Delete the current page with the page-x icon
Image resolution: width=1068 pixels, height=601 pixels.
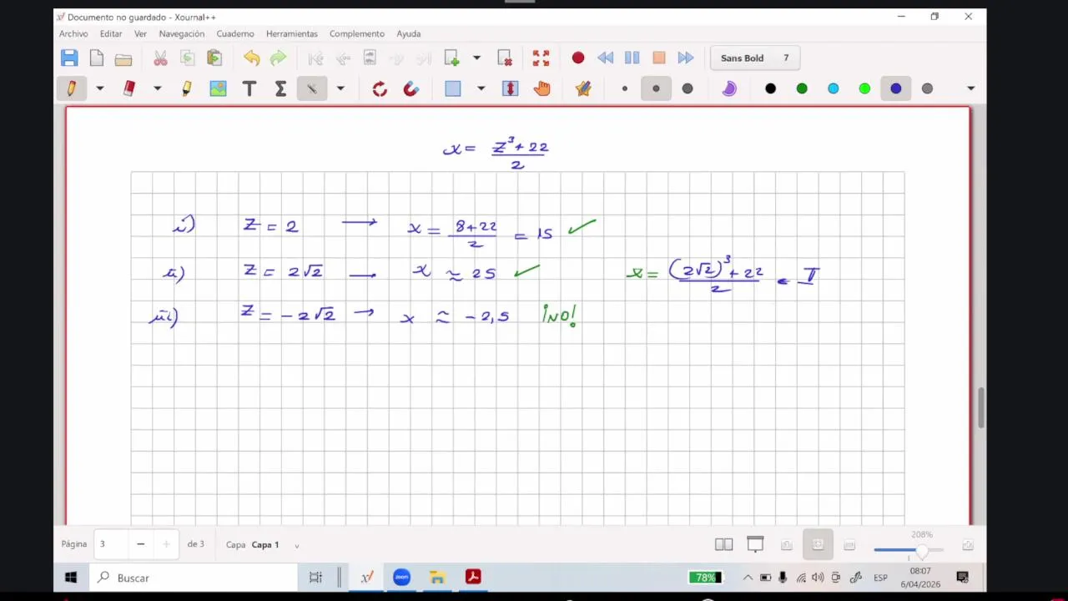[x=505, y=58]
